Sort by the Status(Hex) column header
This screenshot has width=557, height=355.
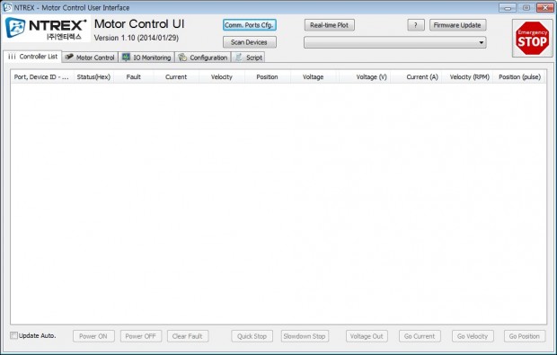93,76
